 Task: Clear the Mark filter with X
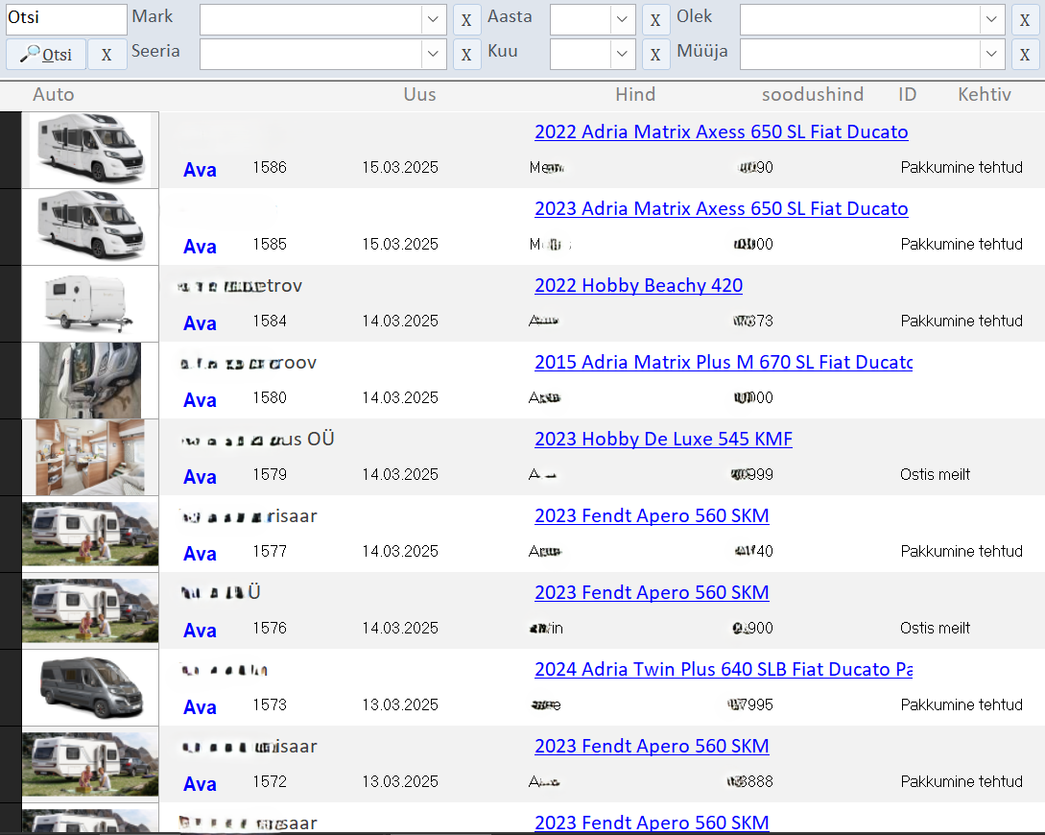466,20
